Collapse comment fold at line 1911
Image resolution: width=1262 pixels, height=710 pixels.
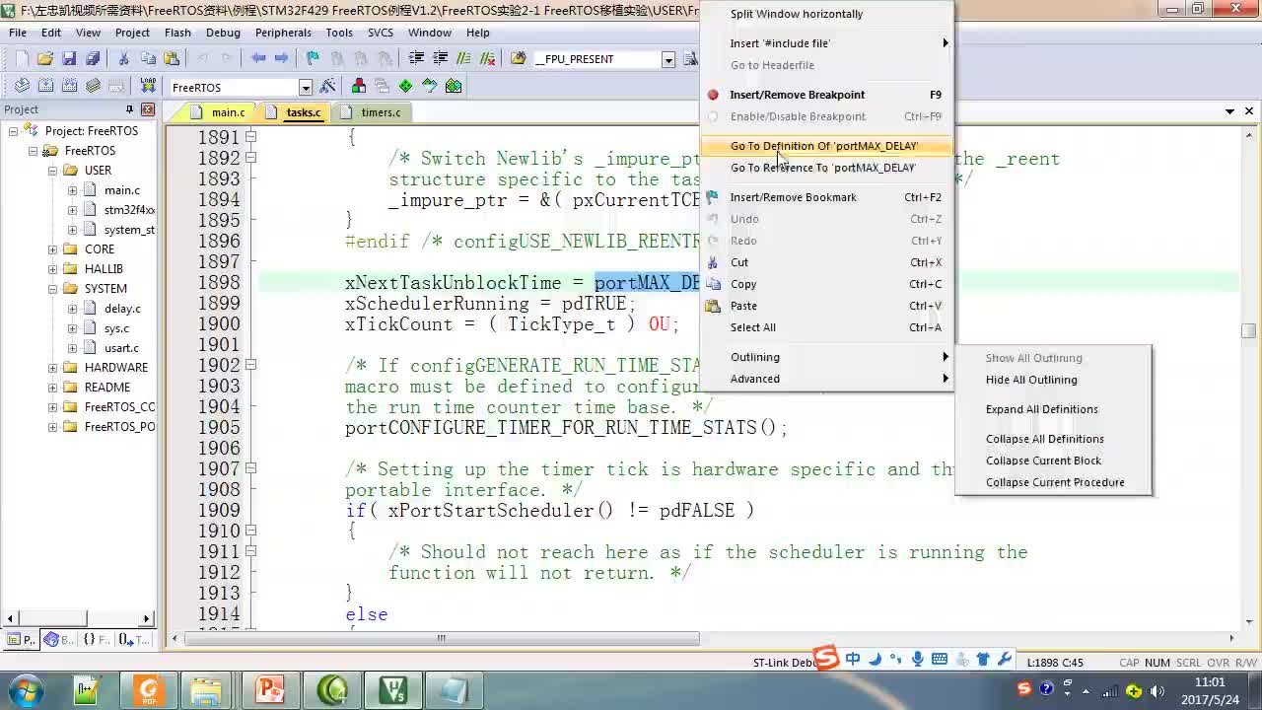tap(250, 551)
